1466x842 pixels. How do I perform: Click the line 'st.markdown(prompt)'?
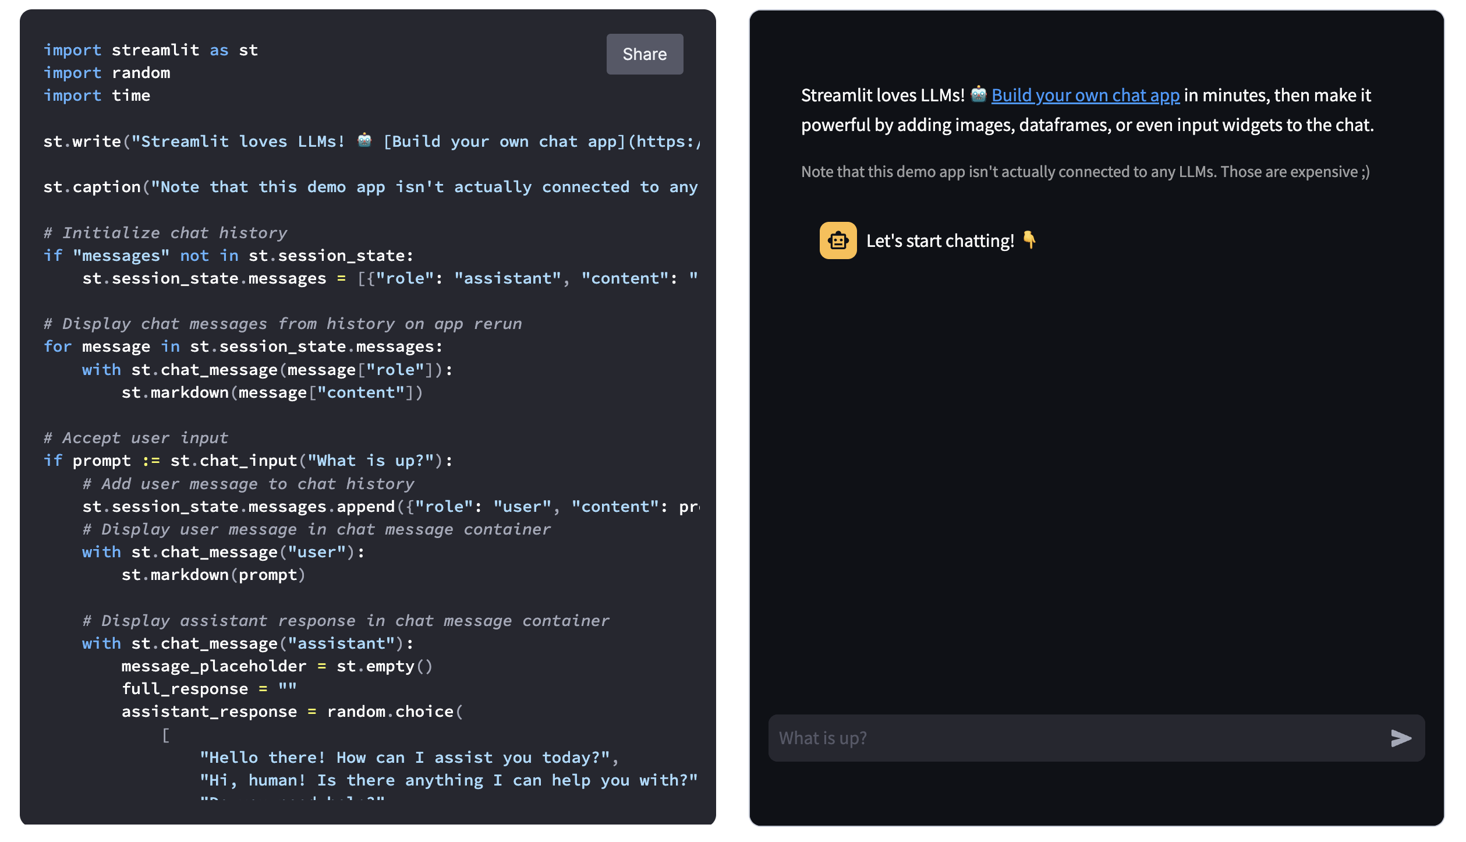tap(214, 575)
